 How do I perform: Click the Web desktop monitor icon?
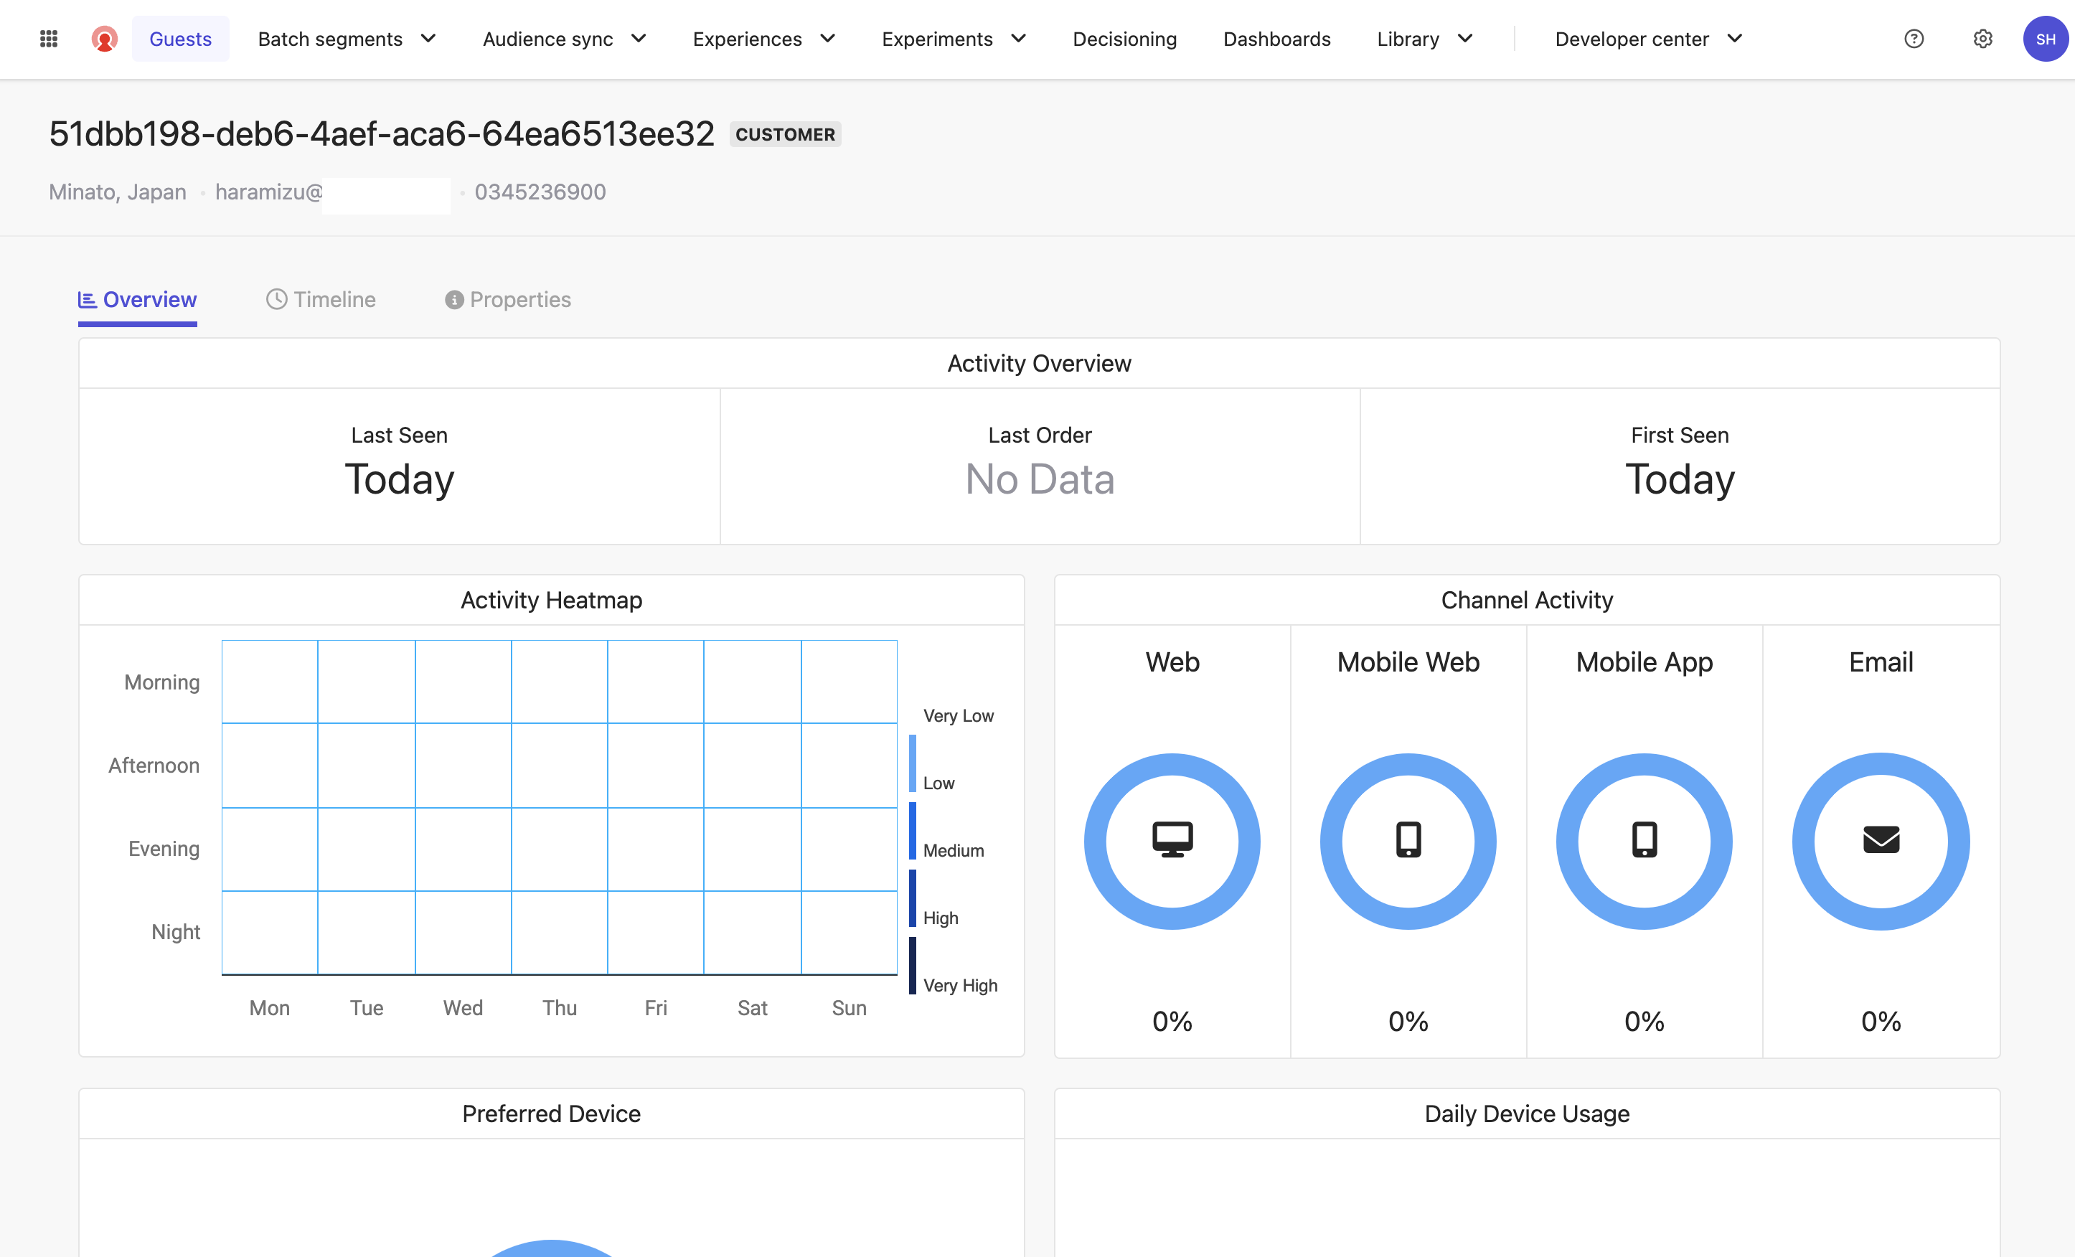(1172, 840)
